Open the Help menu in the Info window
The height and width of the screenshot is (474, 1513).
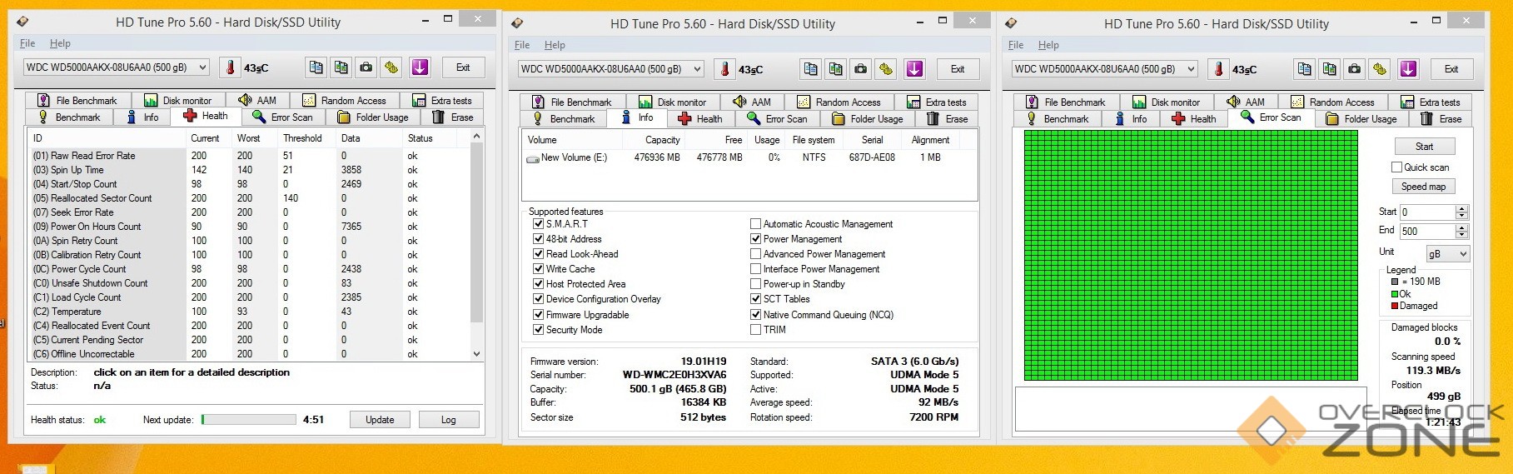[x=555, y=45]
